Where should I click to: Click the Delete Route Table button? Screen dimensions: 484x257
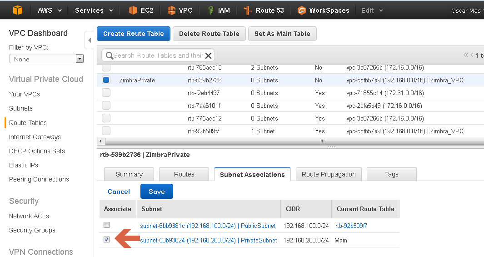coord(209,34)
